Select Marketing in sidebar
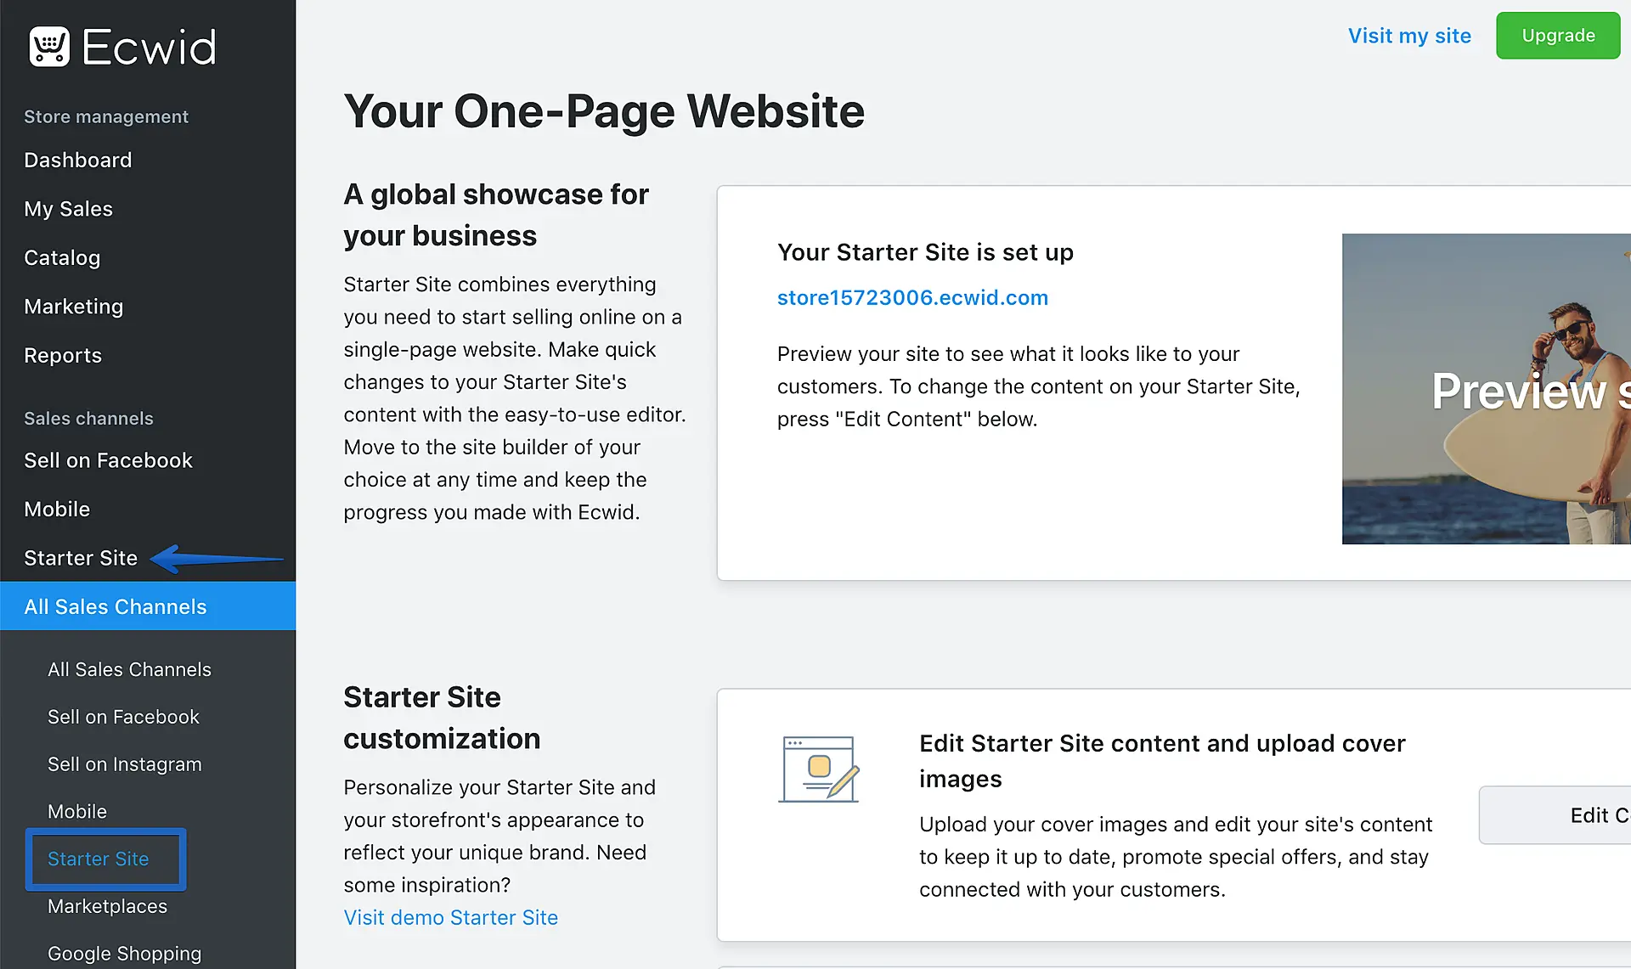Image resolution: width=1631 pixels, height=969 pixels. [x=73, y=307]
